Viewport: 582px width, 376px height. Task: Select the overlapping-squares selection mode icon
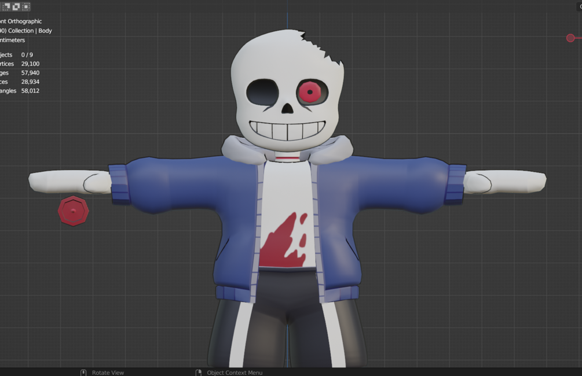[x=16, y=6]
